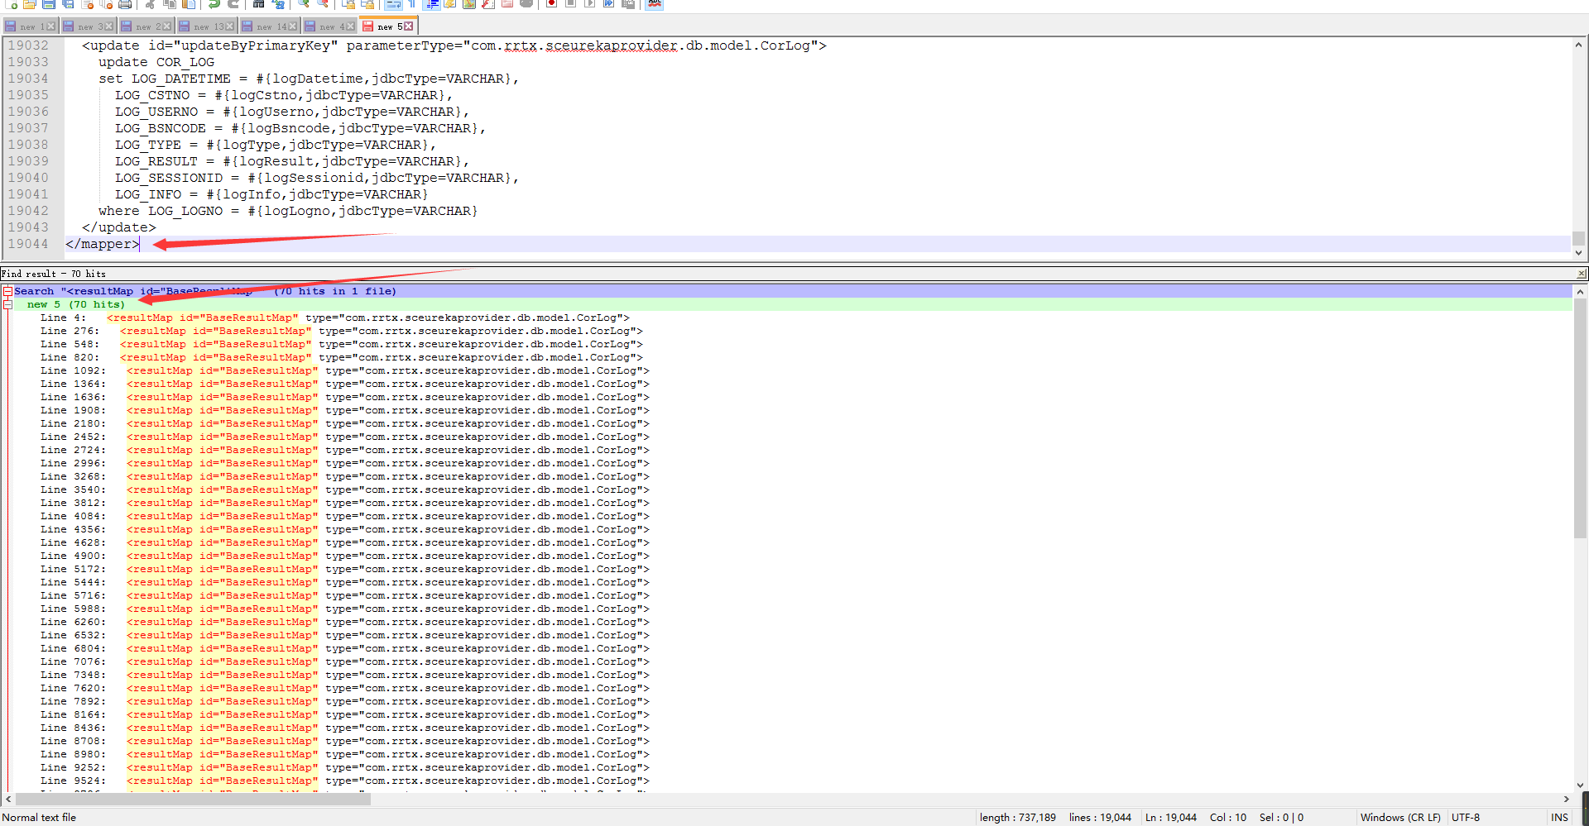Click the Print toolbar icon

pyautogui.click(x=125, y=4)
